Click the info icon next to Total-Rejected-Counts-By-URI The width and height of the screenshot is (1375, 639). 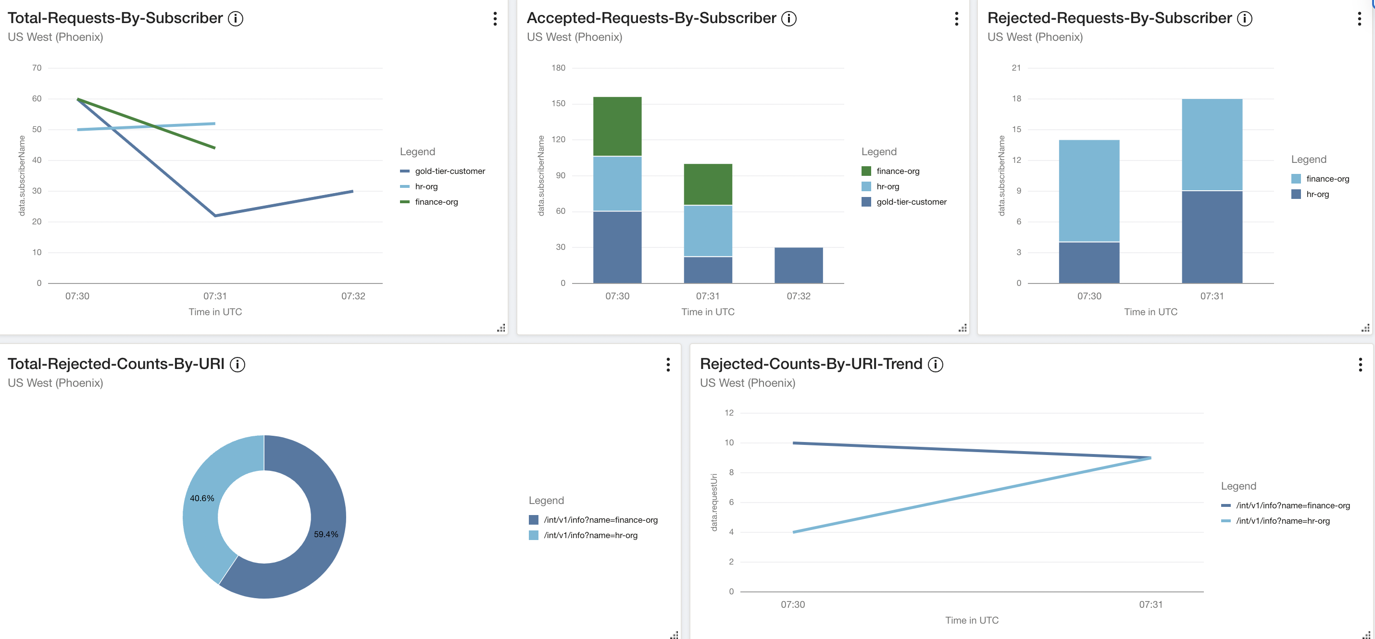point(237,364)
